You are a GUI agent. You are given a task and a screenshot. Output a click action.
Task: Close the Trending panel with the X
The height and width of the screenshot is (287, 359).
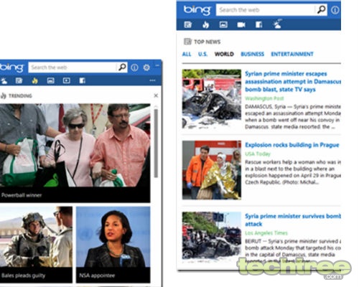(156, 95)
